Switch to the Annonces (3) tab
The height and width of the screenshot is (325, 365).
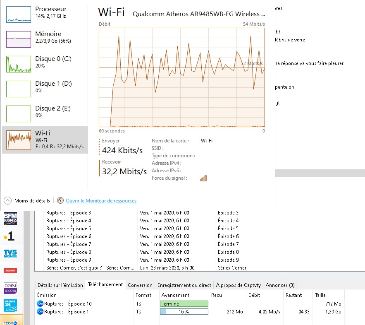coord(280,285)
